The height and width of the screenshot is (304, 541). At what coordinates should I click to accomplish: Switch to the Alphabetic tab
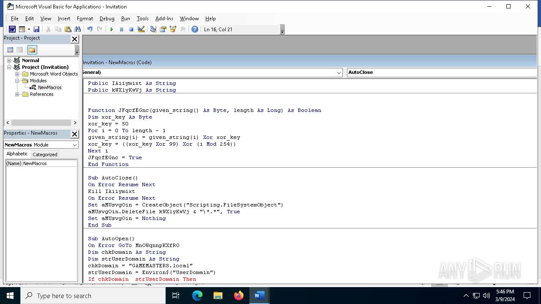pyautogui.click(x=17, y=154)
